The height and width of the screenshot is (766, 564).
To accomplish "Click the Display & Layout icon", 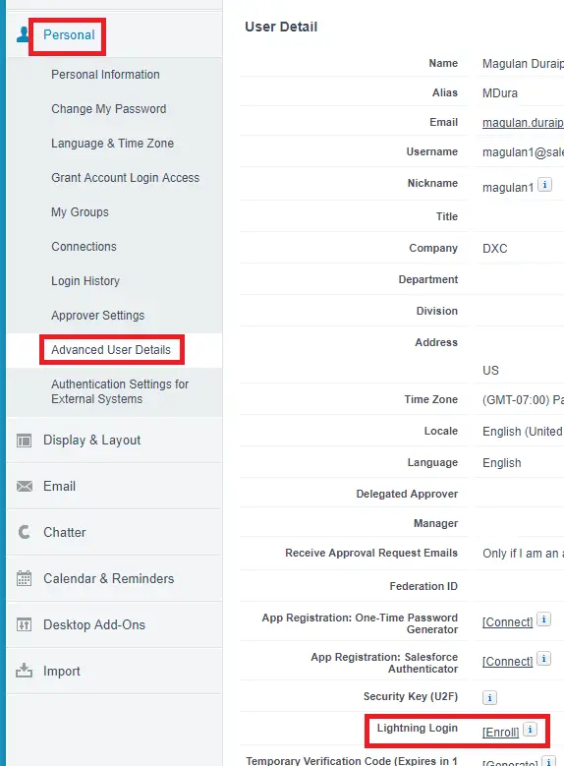I will [24, 441].
